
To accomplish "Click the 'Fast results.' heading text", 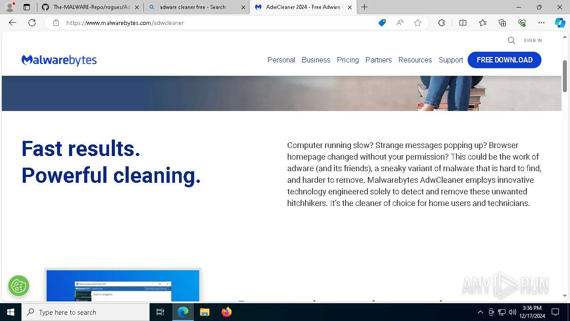I will 81,148.
